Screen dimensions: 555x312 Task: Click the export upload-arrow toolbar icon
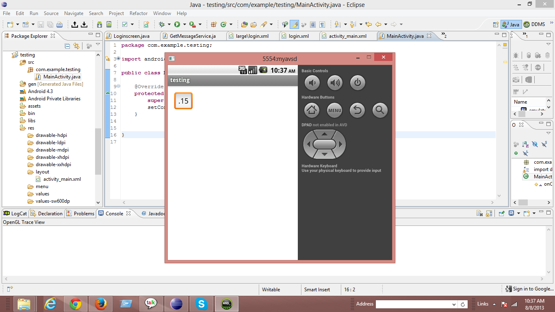[75, 24]
